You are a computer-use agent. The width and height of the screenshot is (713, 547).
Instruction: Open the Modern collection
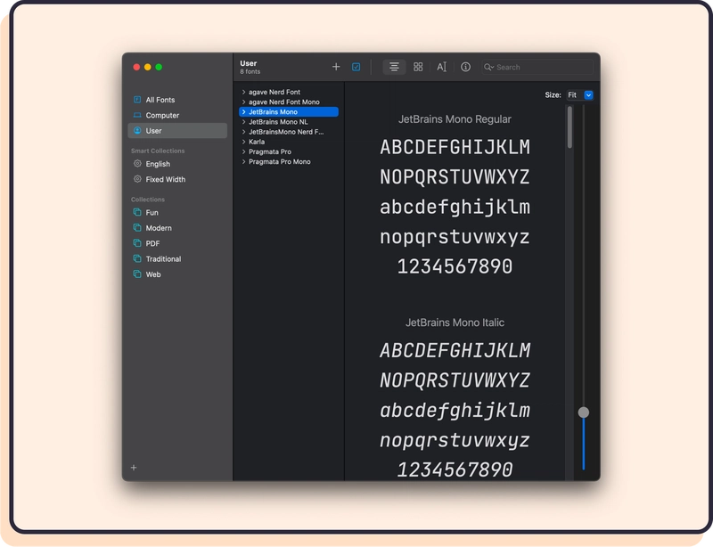coord(177,228)
